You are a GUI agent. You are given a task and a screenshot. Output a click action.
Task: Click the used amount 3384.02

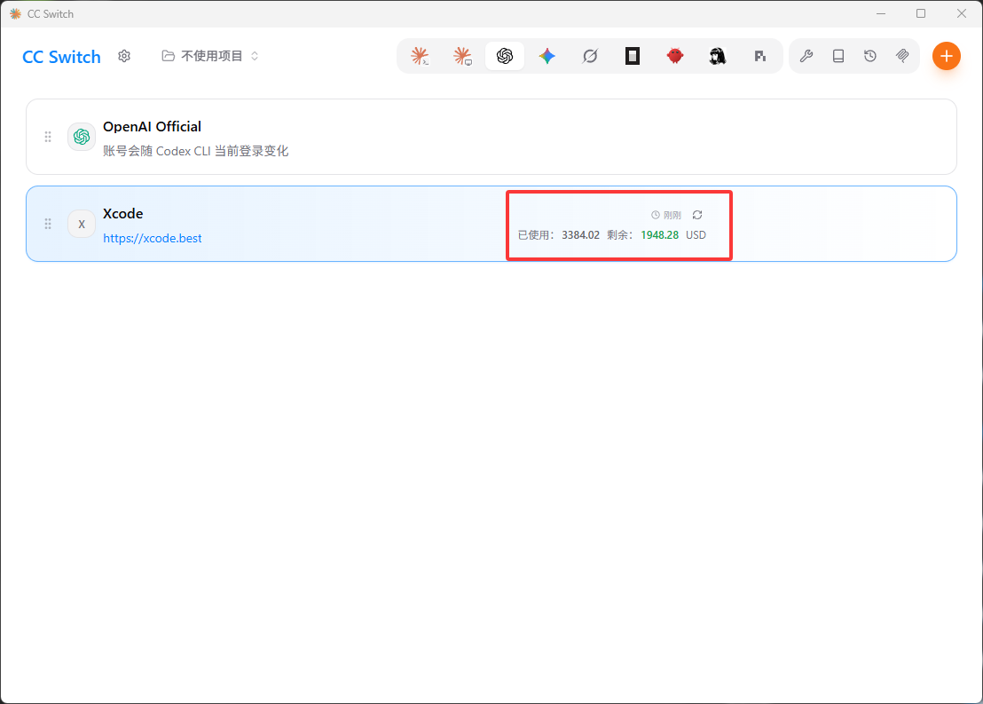point(580,235)
